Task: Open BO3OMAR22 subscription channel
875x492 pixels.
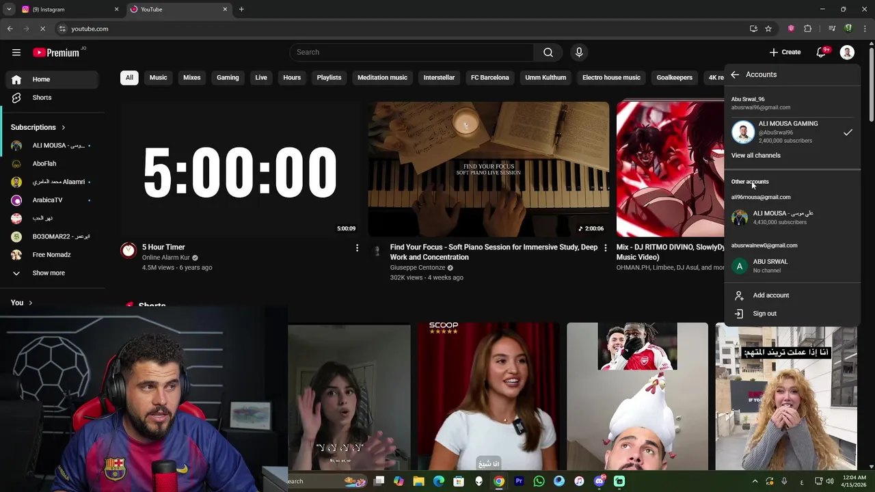Action: 53,236
